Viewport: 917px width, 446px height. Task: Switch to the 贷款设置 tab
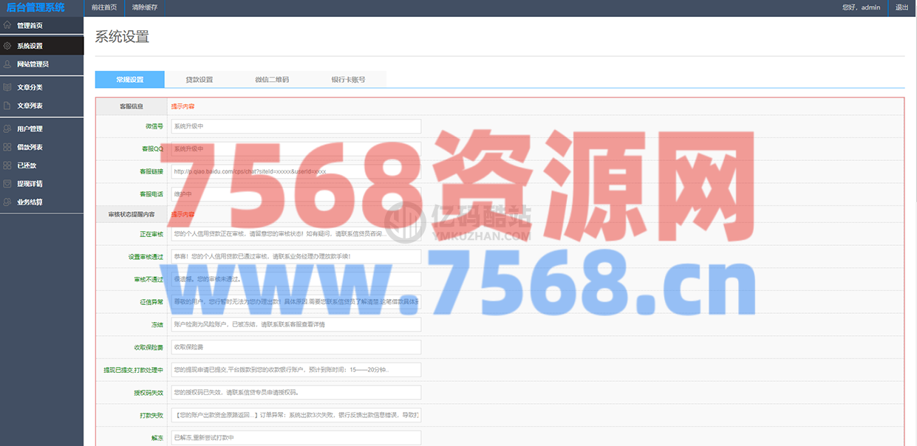(x=199, y=80)
